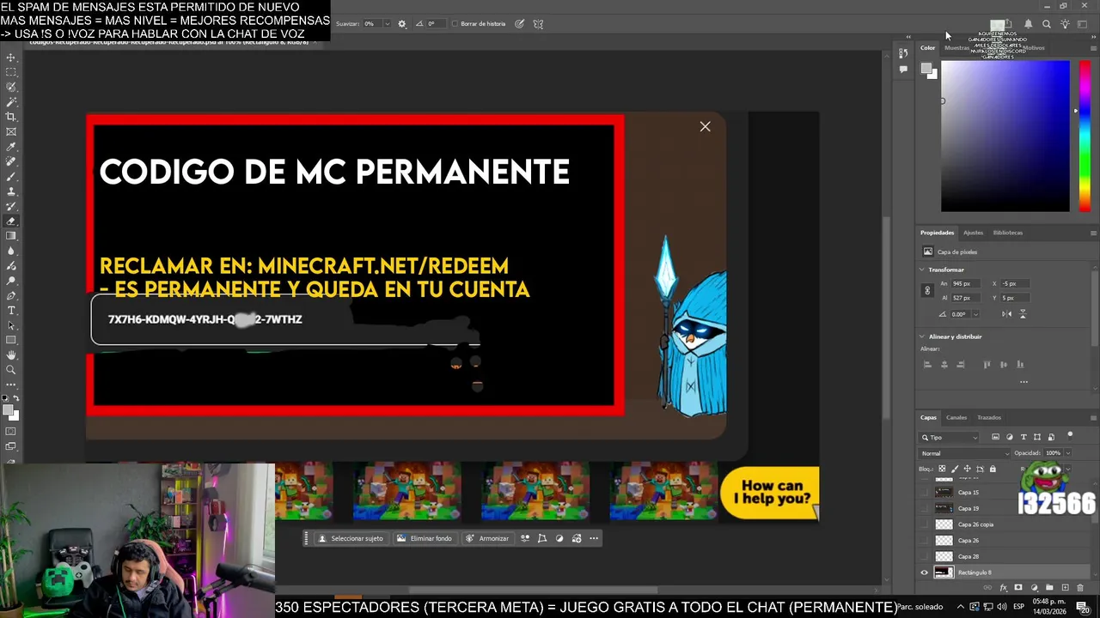The width and height of the screenshot is (1100, 618).
Task: Click the color picker gradient field
Action: point(1005,136)
